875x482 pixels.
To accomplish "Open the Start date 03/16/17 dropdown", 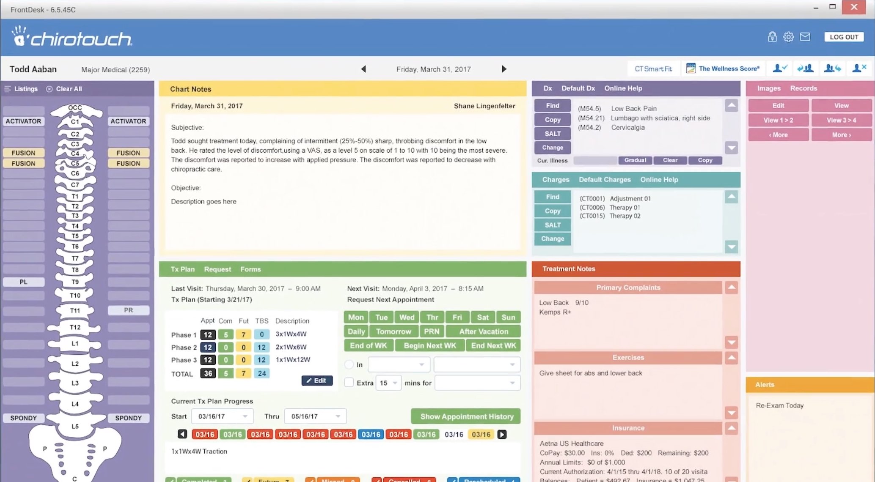I will [245, 416].
